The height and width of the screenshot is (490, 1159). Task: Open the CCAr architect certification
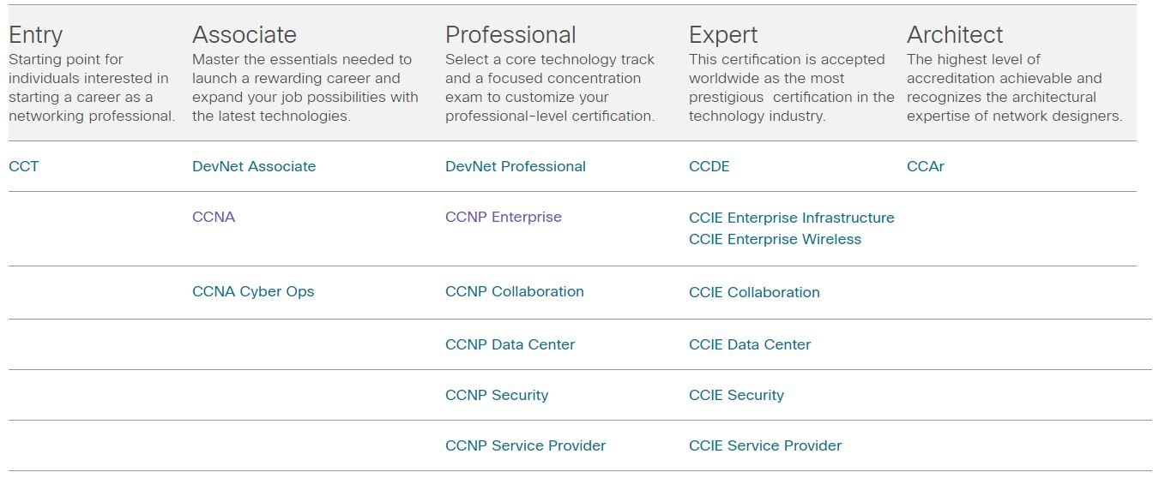[926, 166]
